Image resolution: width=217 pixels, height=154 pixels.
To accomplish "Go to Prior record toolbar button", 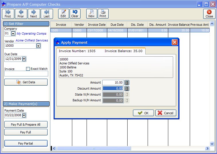I will [21, 14].
